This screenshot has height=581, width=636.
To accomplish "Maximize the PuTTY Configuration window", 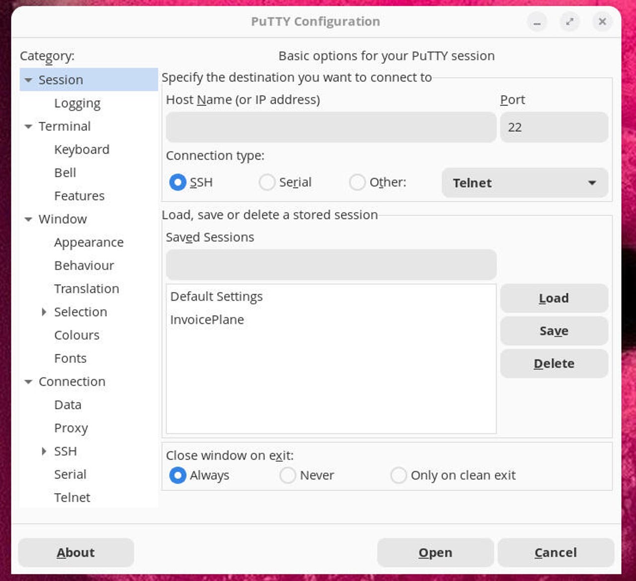I will pyautogui.click(x=569, y=22).
